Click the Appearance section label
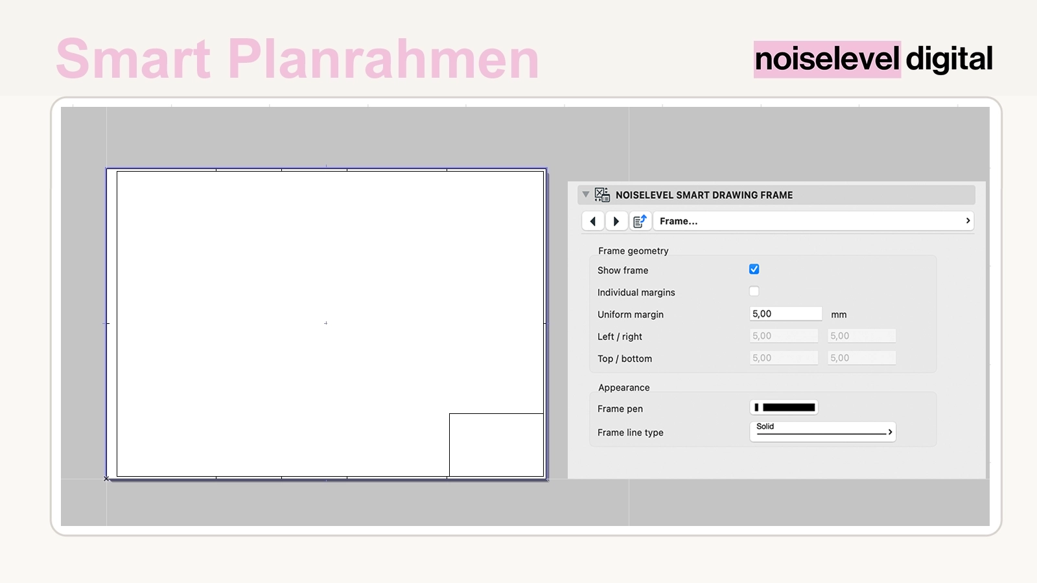Viewport: 1037px width, 583px height. [x=623, y=387]
